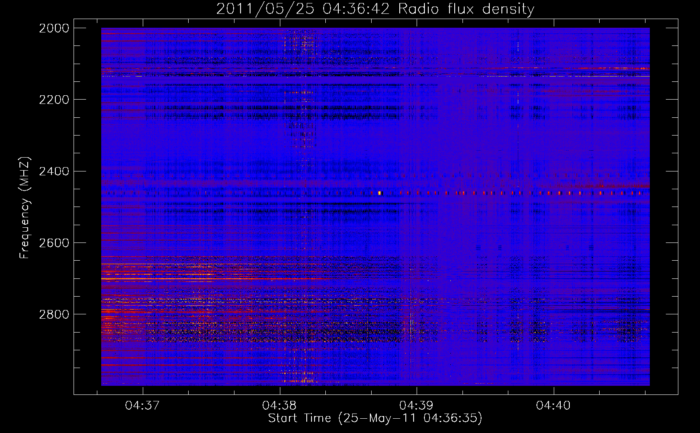Click the '04:38' time axis label
Screen dimensions: 700x433
tap(279, 406)
